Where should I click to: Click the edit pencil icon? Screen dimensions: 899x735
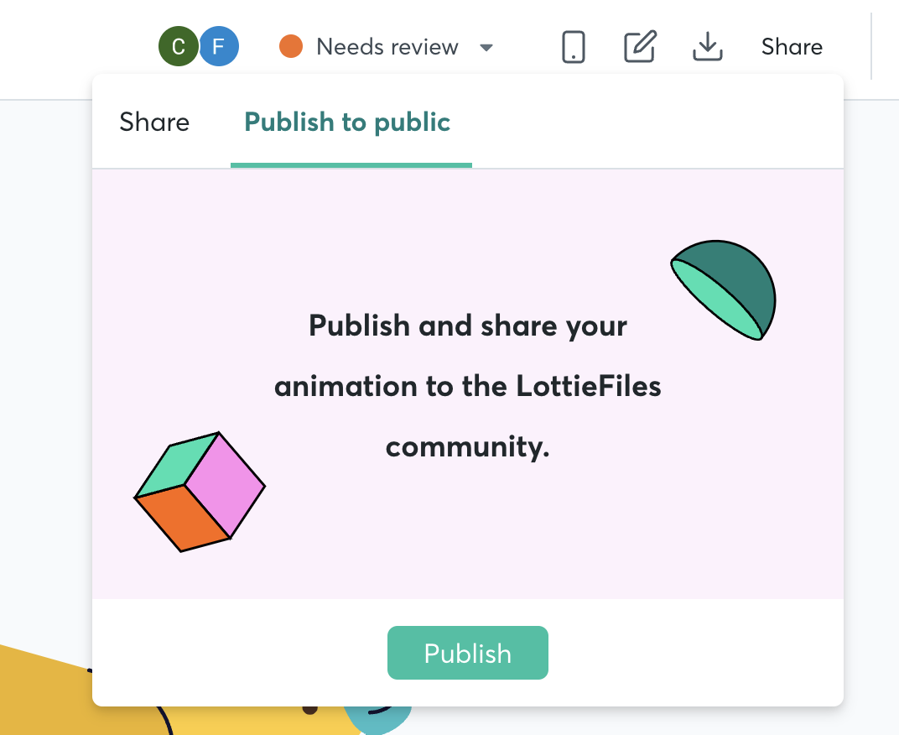click(640, 46)
